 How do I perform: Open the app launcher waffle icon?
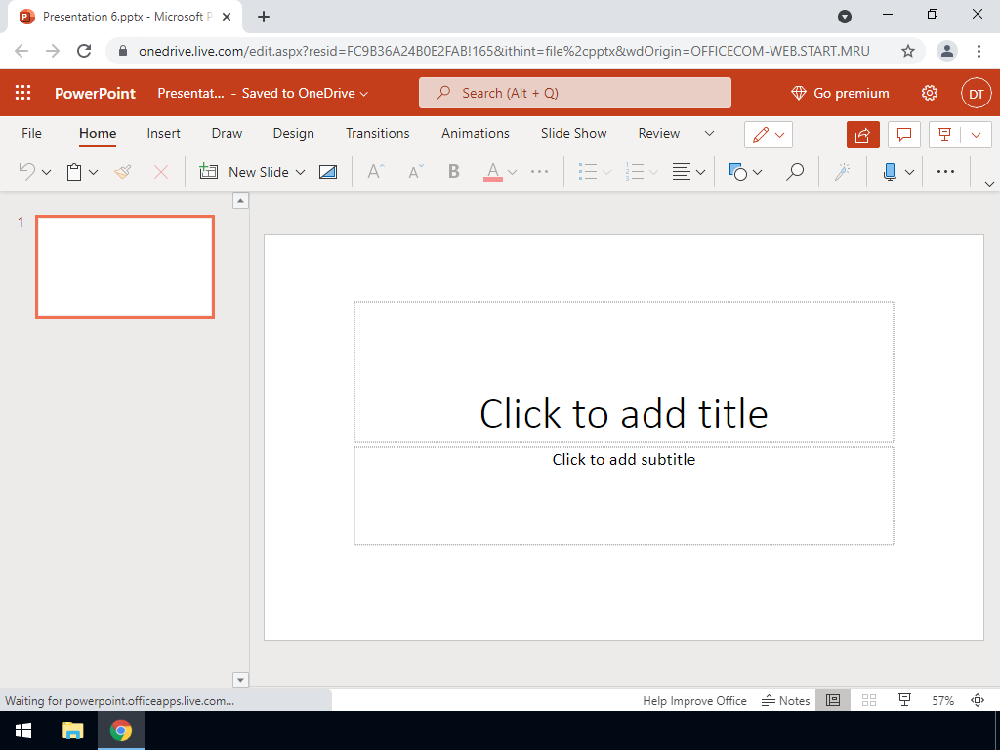pyautogui.click(x=23, y=93)
